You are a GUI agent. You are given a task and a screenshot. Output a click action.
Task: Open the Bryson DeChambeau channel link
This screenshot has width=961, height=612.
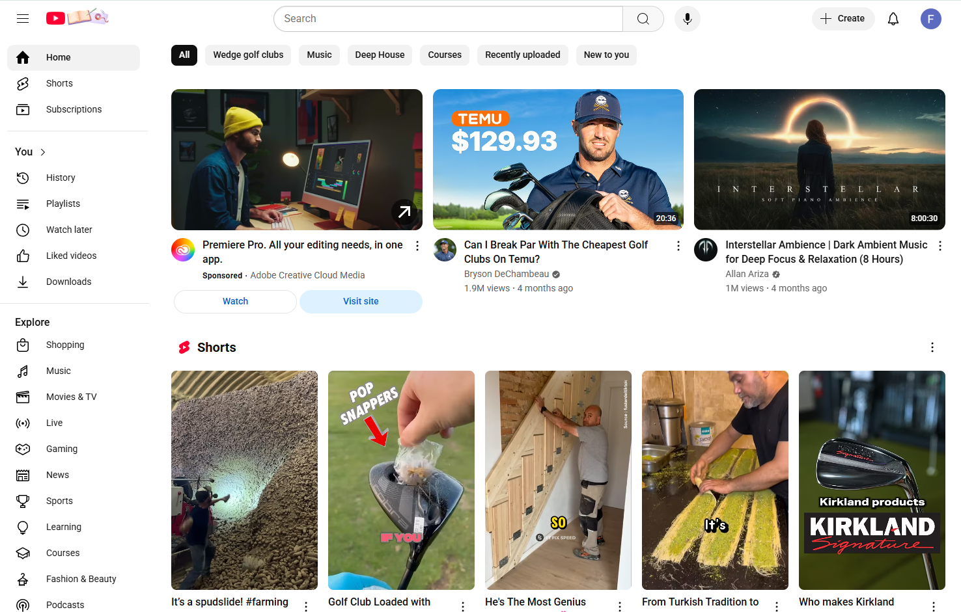pyautogui.click(x=507, y=274)
